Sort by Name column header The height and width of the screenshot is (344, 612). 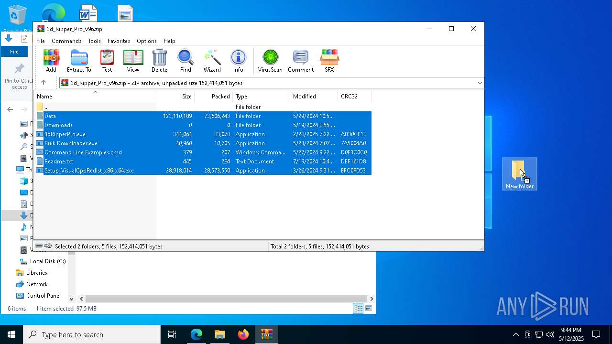(95, 97)
